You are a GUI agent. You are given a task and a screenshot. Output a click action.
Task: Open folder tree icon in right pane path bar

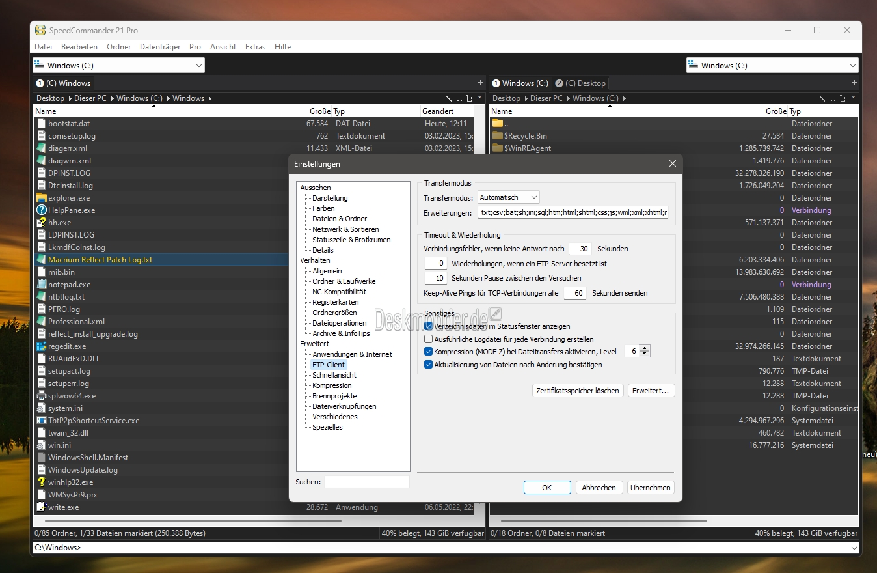click(x=843, y=98)
